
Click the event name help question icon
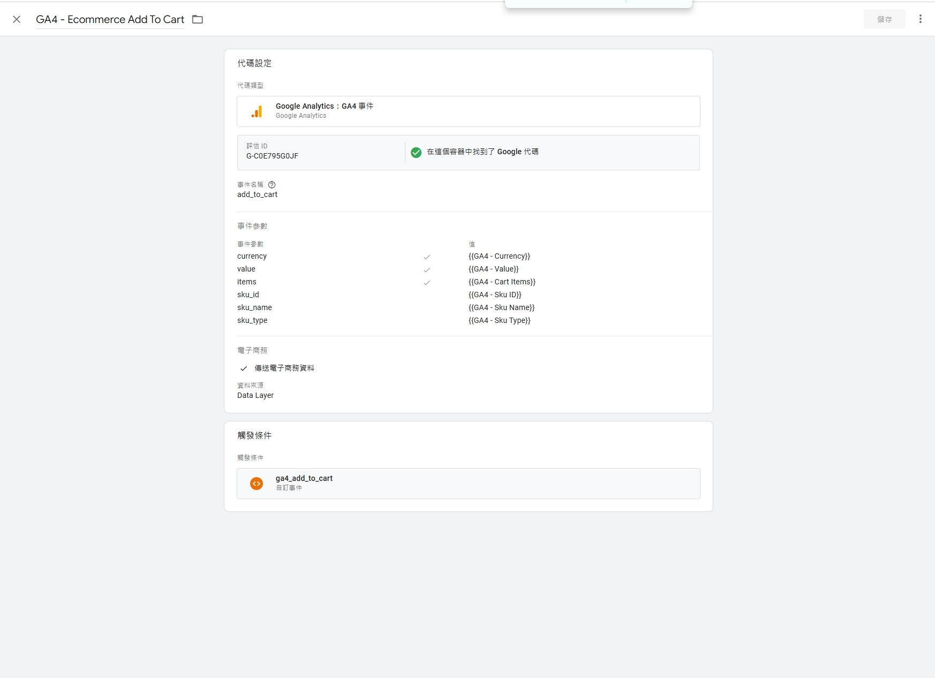coord(272,185)
